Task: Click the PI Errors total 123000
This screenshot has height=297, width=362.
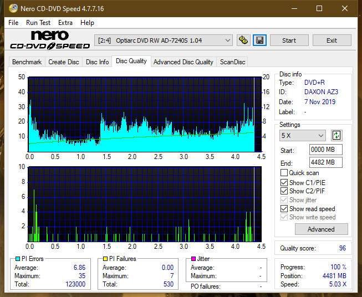Action: point(75,284)
